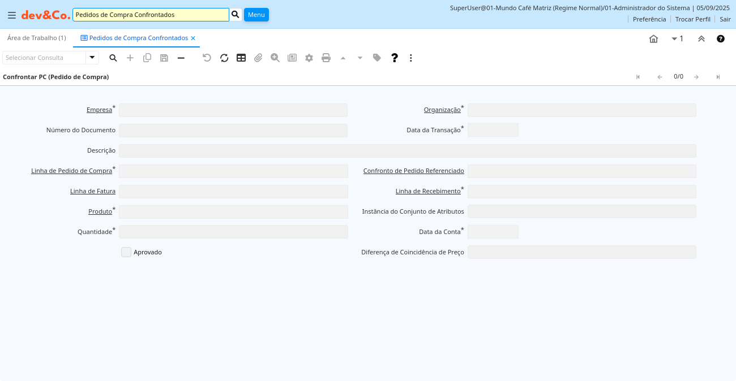Click the Trocar Perfil link

click(x=692, y=19)
